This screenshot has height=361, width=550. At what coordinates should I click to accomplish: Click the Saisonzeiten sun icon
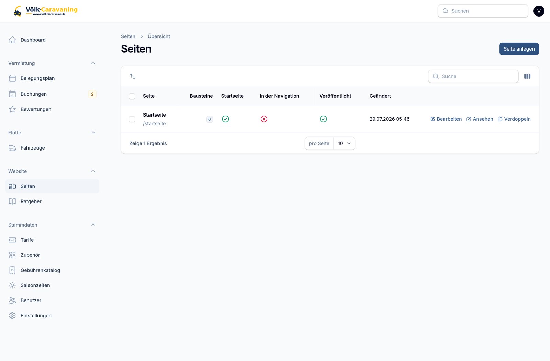click(x=12, y=285)
